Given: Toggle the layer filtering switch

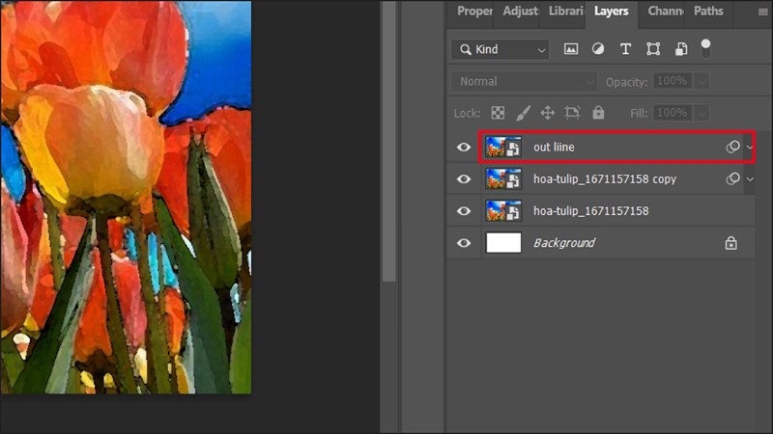Looking at the screenshot, I should (x=706, y=48).
